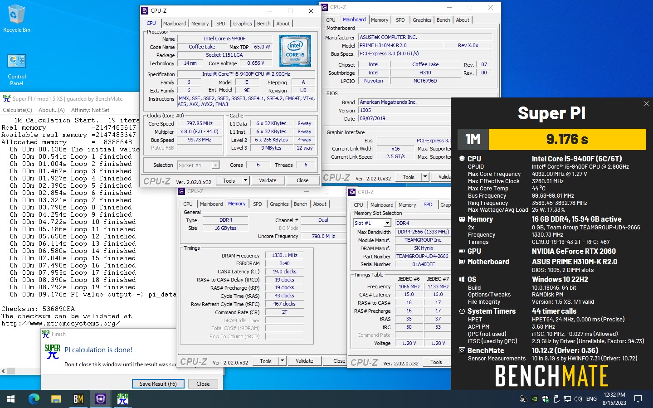Click Validate in CPU-Z processor window
The image size is (653, 408).
268,180
